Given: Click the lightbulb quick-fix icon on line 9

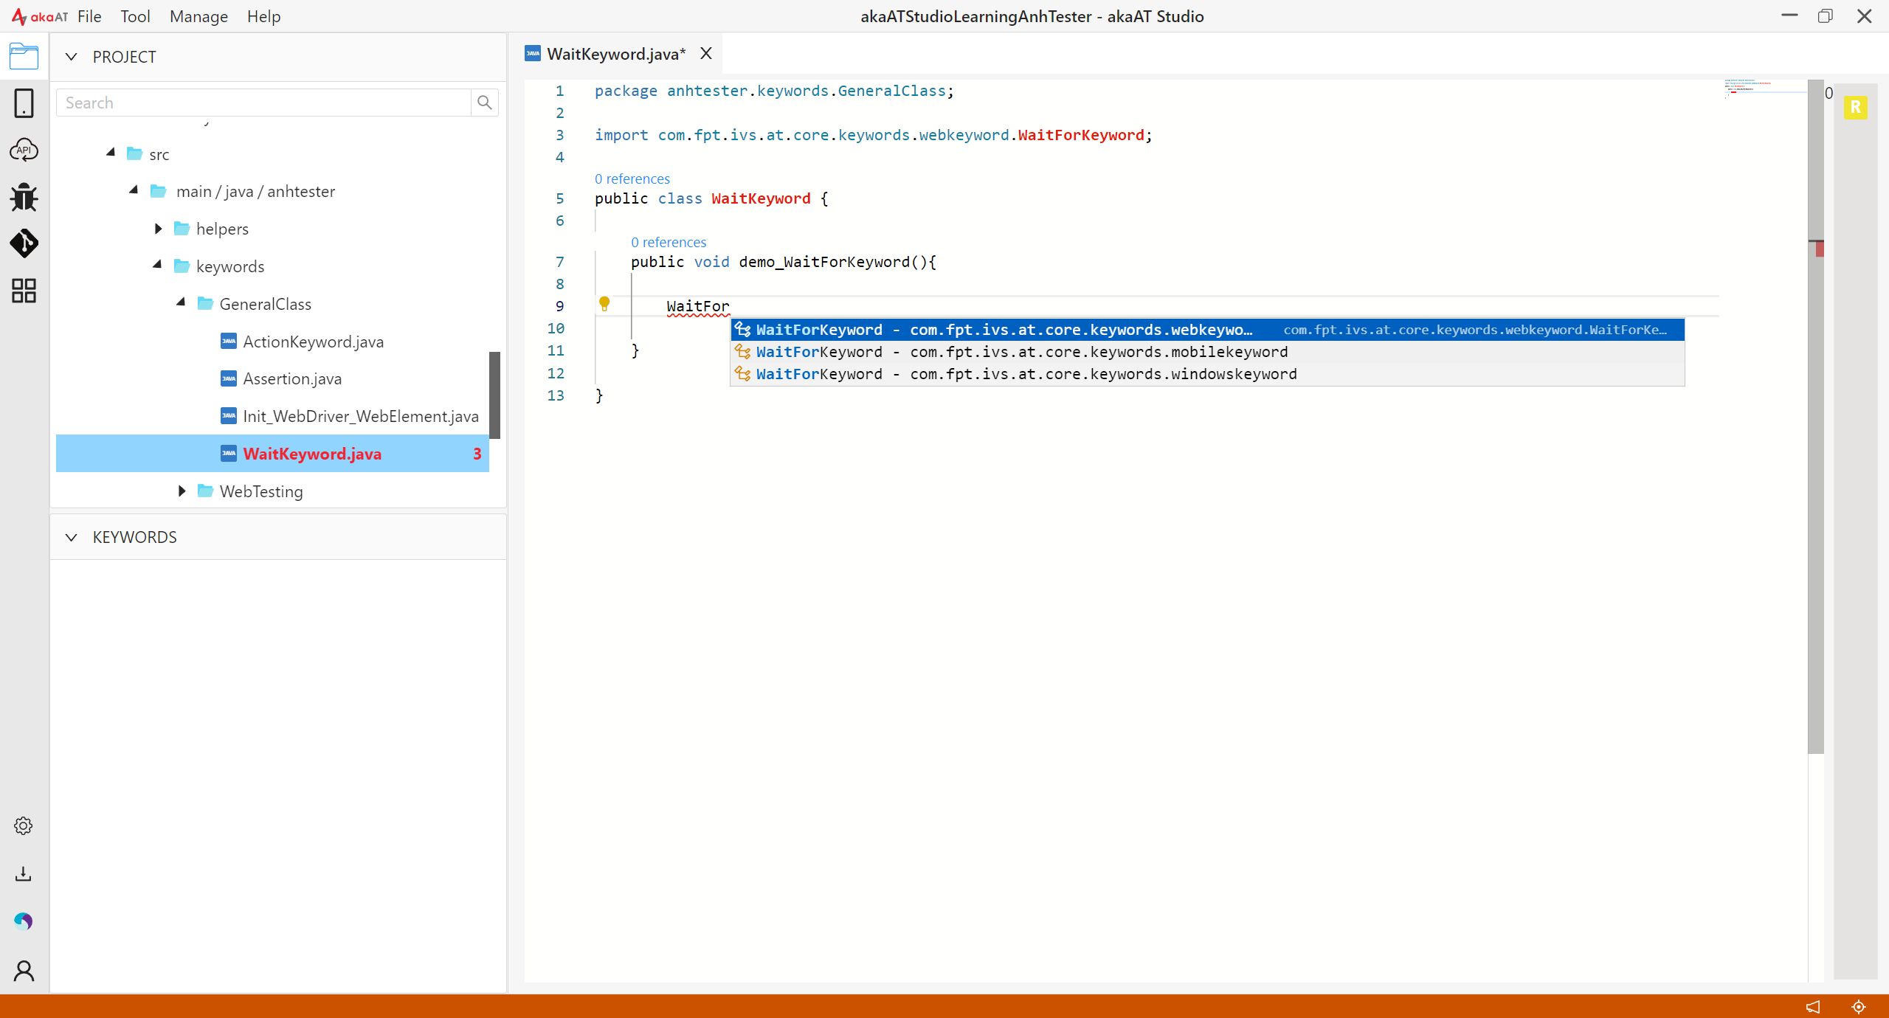Looking at the screenshot, I should click(x=604, y=303).
